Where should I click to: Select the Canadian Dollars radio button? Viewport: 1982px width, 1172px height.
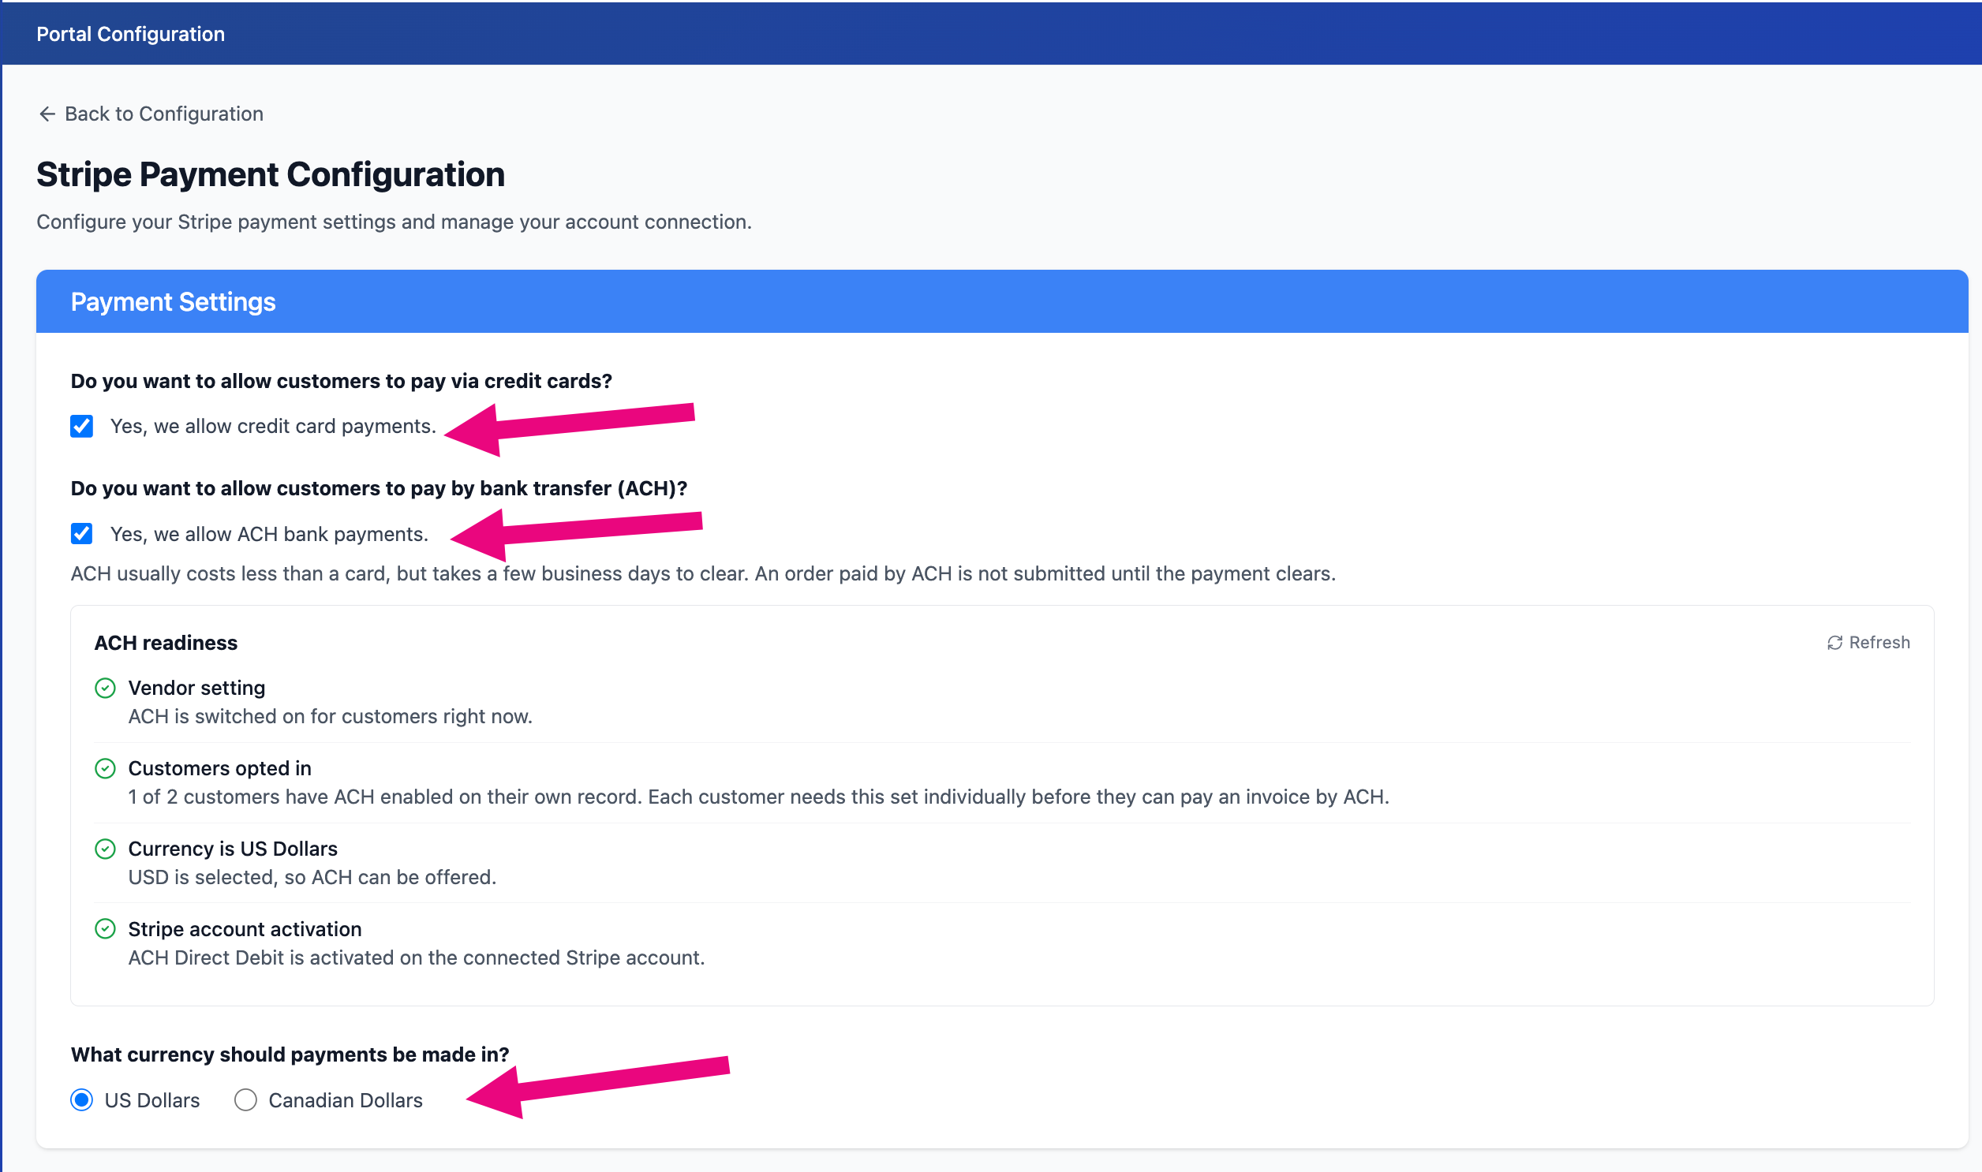[245, 1100]
